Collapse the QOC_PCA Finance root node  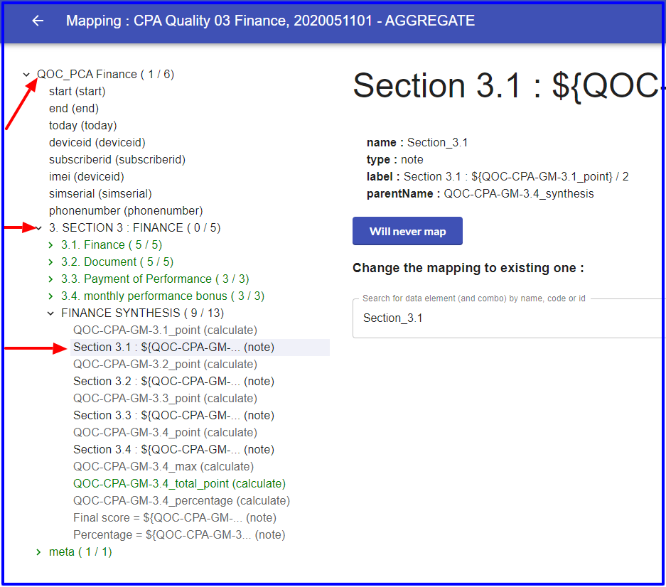26,75
